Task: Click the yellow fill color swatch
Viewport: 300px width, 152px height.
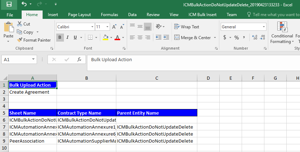Action: pyautogui.click(x=105, y=37)
